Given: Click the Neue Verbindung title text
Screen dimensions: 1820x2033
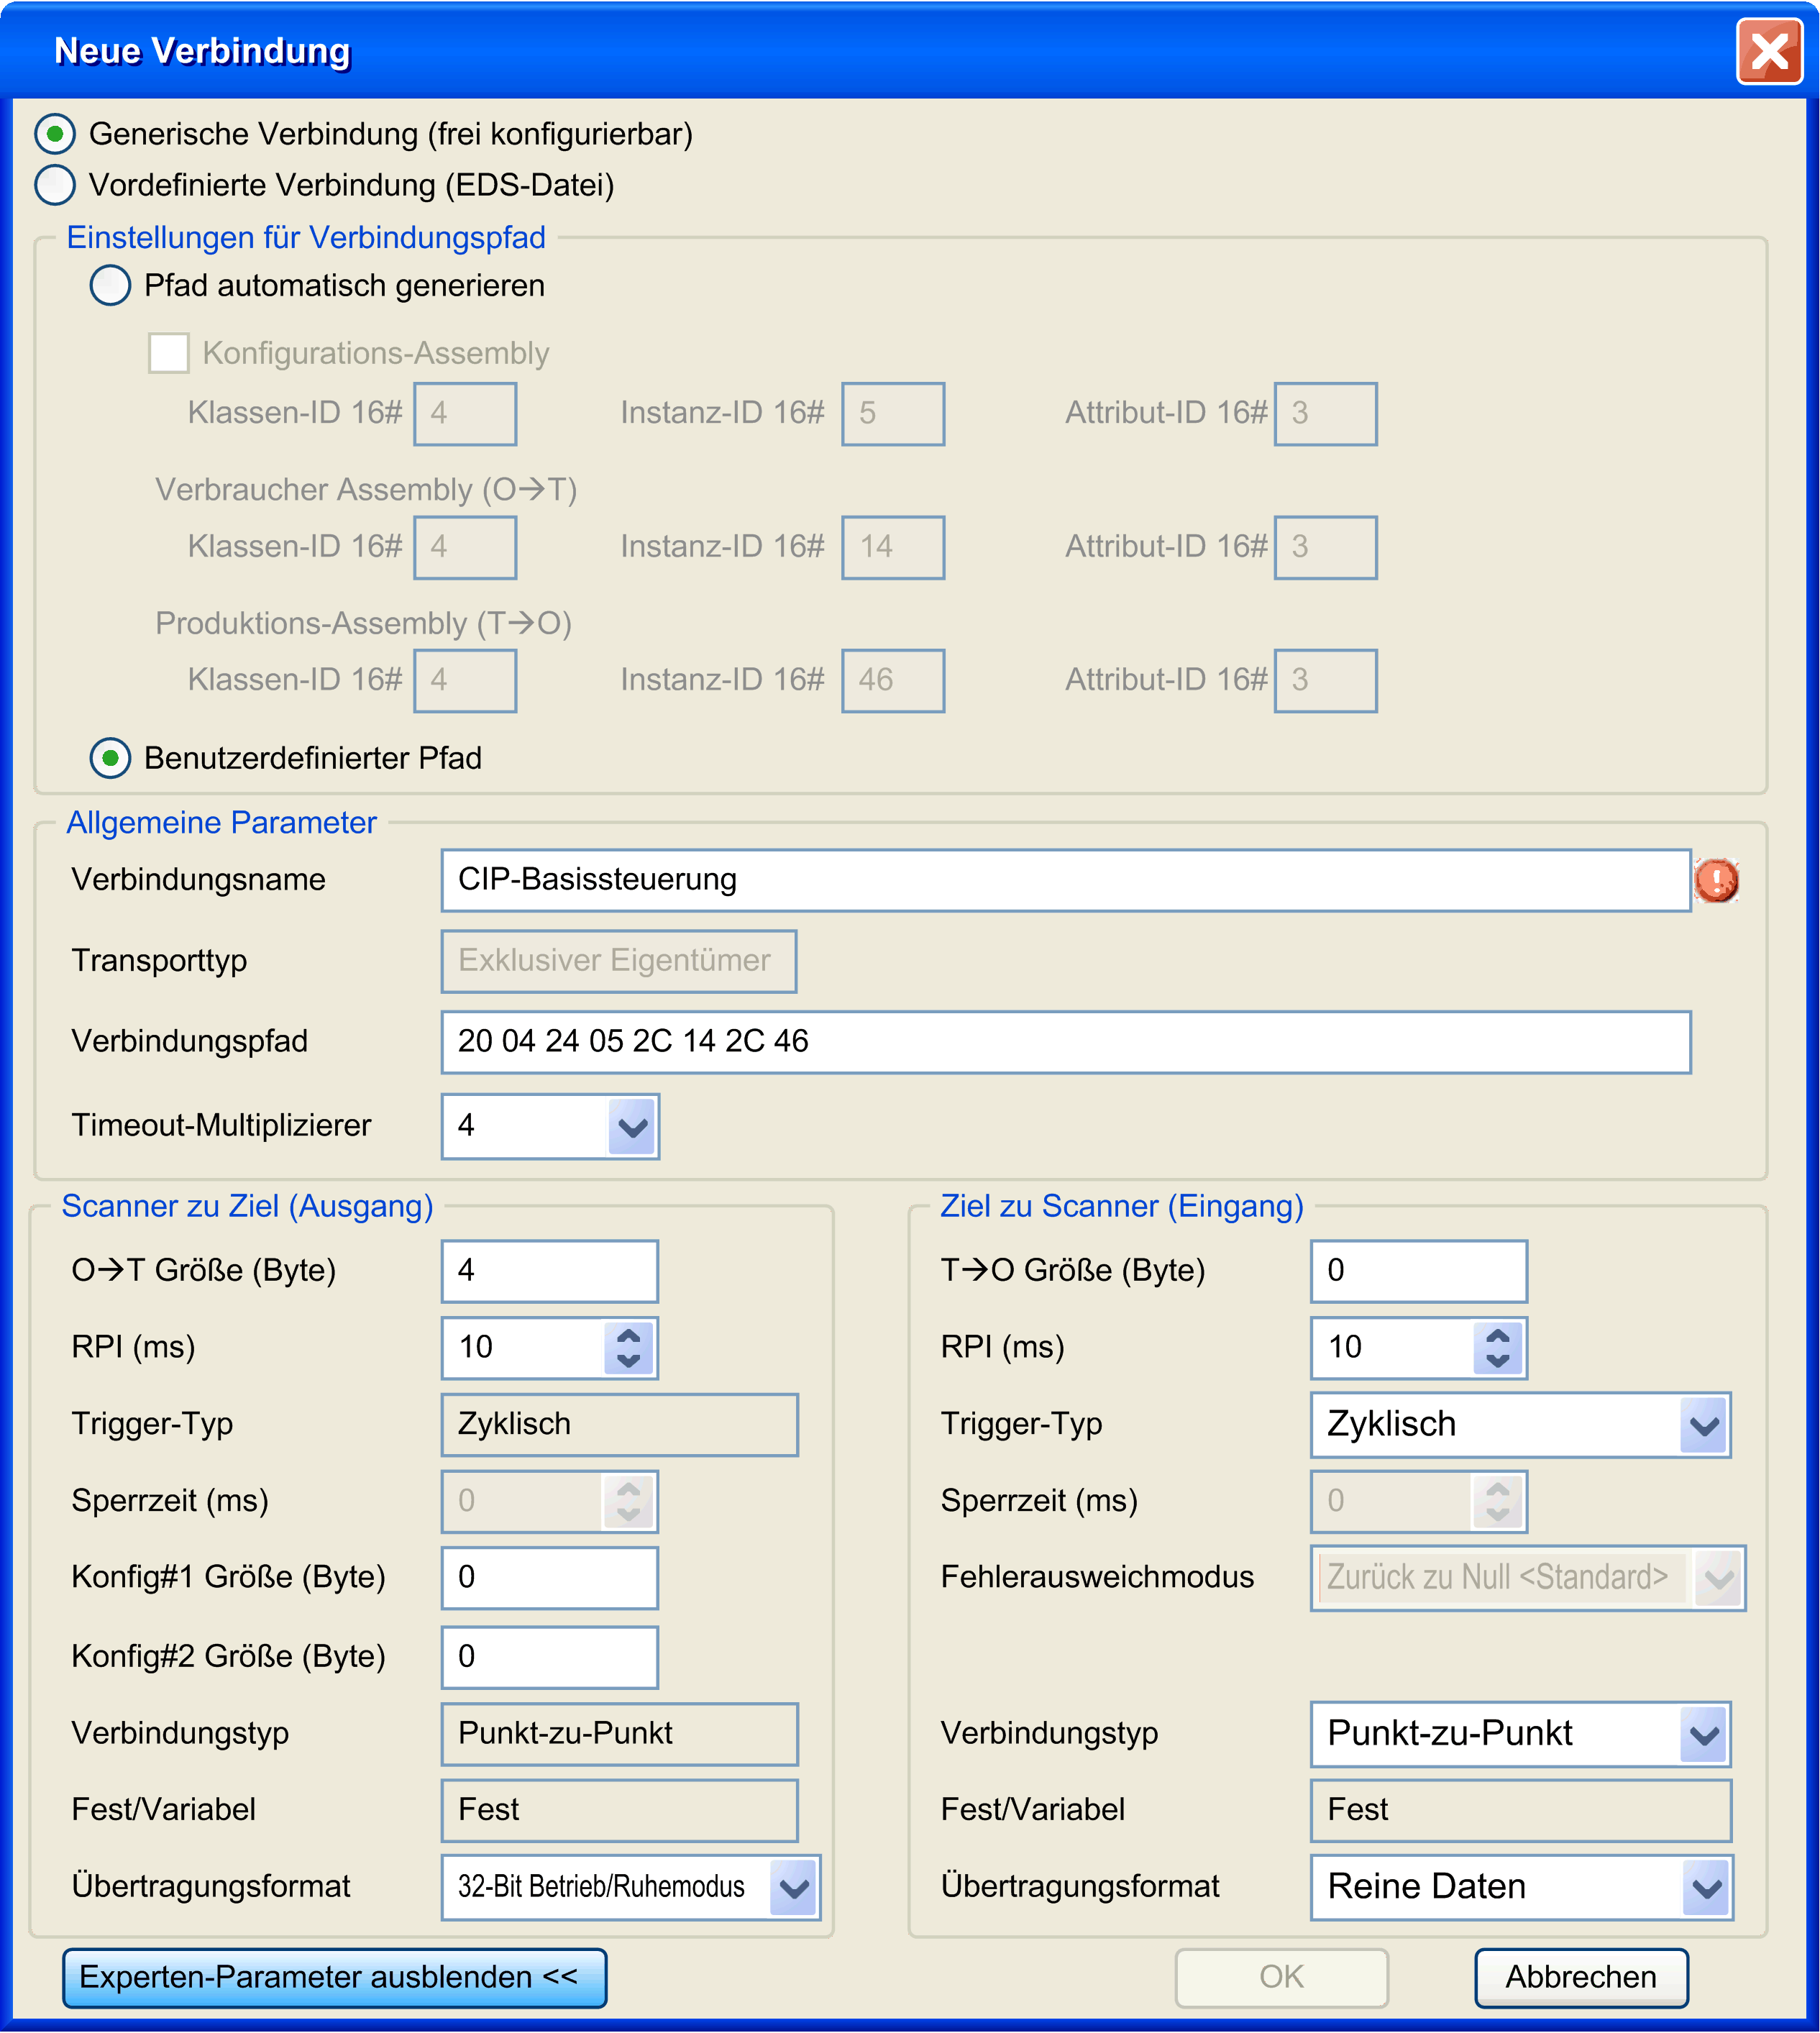Looking at the screenshot, I should tap(203, 51).
